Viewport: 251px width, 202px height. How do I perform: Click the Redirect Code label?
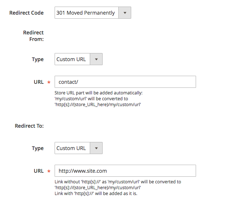point(26,13)
